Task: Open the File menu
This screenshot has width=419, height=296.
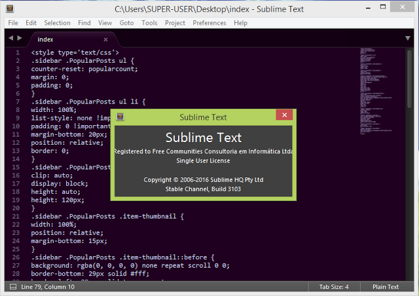Action: [13, 23]
